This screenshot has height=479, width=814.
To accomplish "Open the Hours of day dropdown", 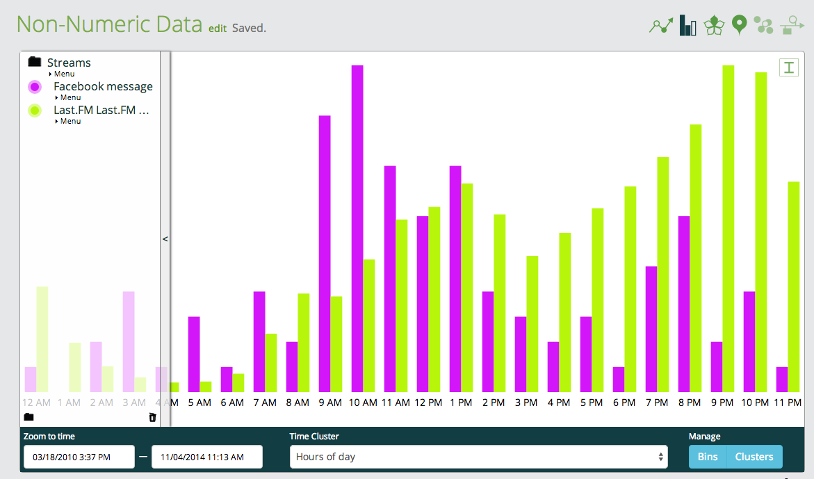I will 479,457.
